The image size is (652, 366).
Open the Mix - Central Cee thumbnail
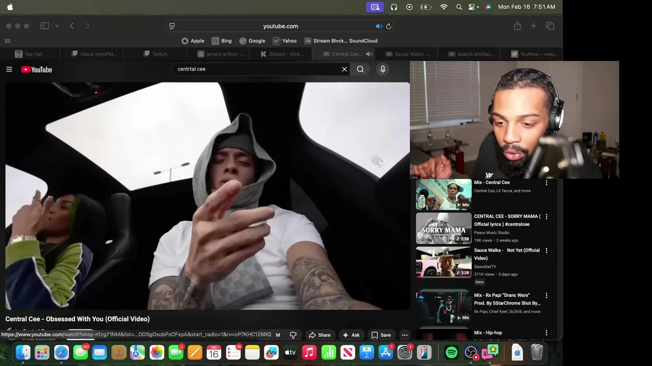coord(444,194)
